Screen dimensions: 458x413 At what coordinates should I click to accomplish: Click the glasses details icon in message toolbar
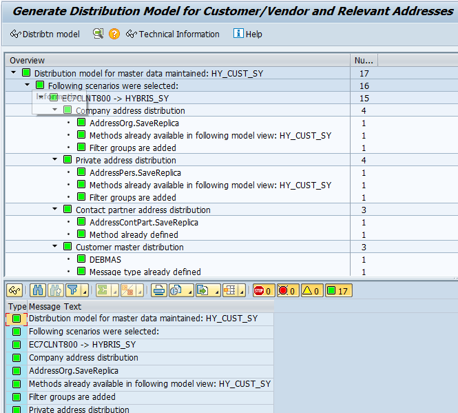(14, 291)
